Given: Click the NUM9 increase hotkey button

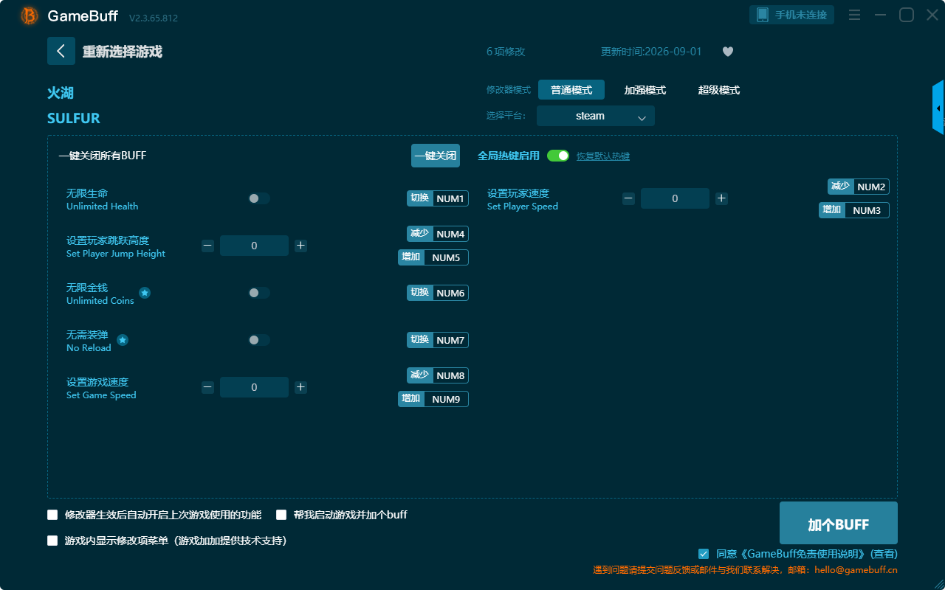Looking at the screenshot, I should pos(433,399).
